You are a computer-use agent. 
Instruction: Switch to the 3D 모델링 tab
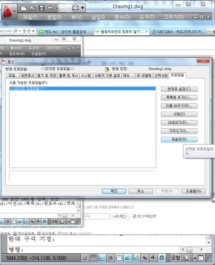point(144,76)
